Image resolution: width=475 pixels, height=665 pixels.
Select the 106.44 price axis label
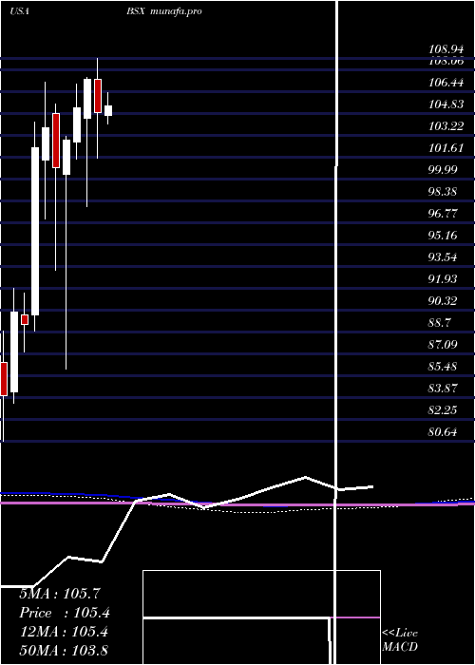point(446,83)
